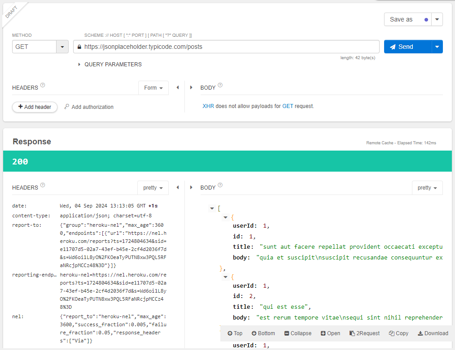Open the HEADERS help tooltip icon

(x=42, y=85)
